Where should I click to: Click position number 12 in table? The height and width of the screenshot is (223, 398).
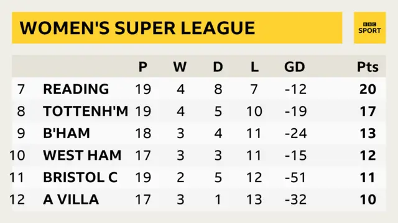[x=17, y=199]
